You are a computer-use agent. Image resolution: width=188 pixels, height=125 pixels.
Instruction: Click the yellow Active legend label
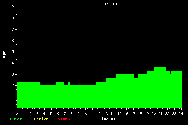41,119
